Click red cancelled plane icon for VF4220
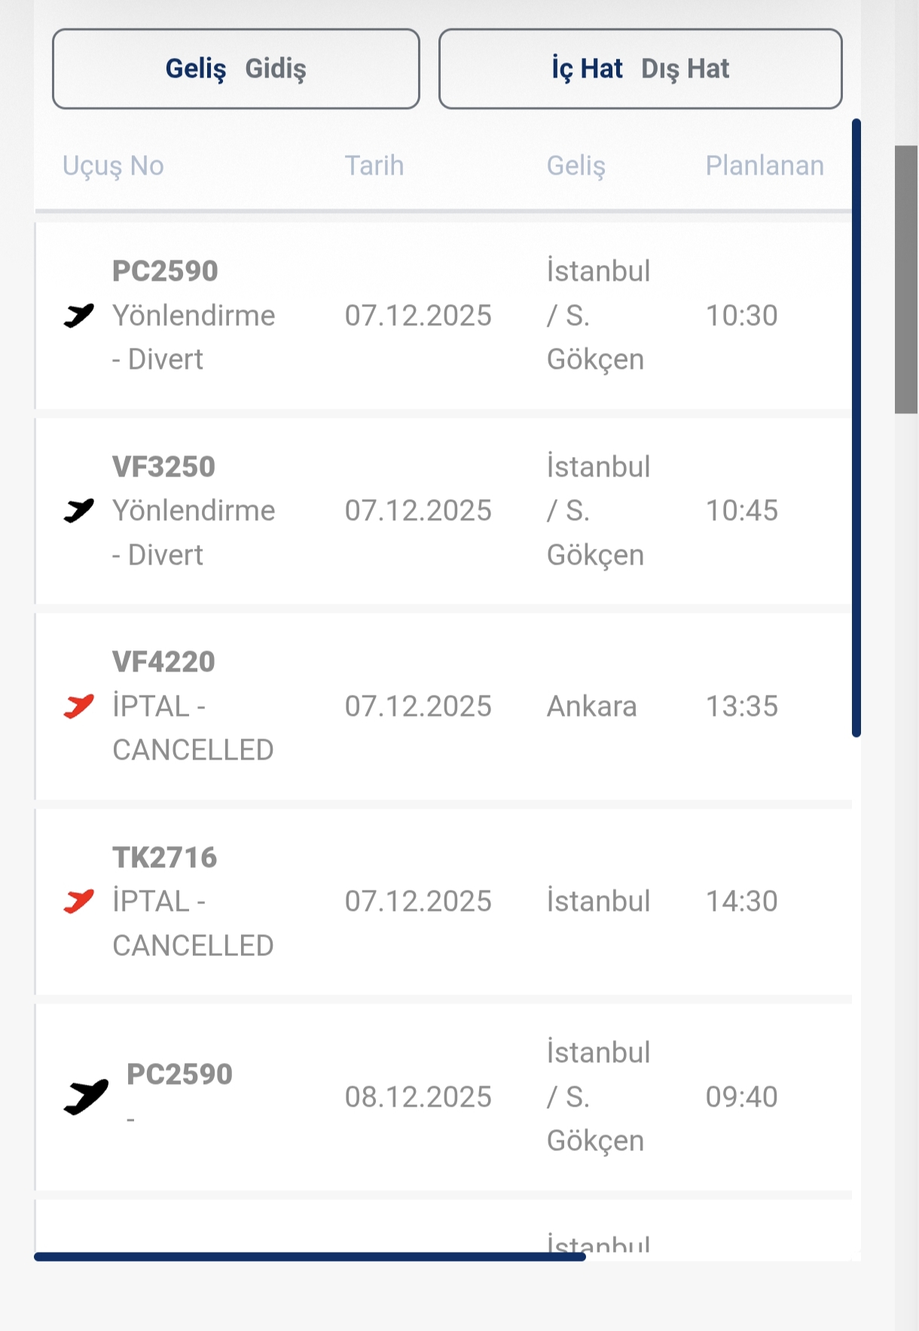Image resolution: width=919 pixels, height=1331 pixels. 78,706
